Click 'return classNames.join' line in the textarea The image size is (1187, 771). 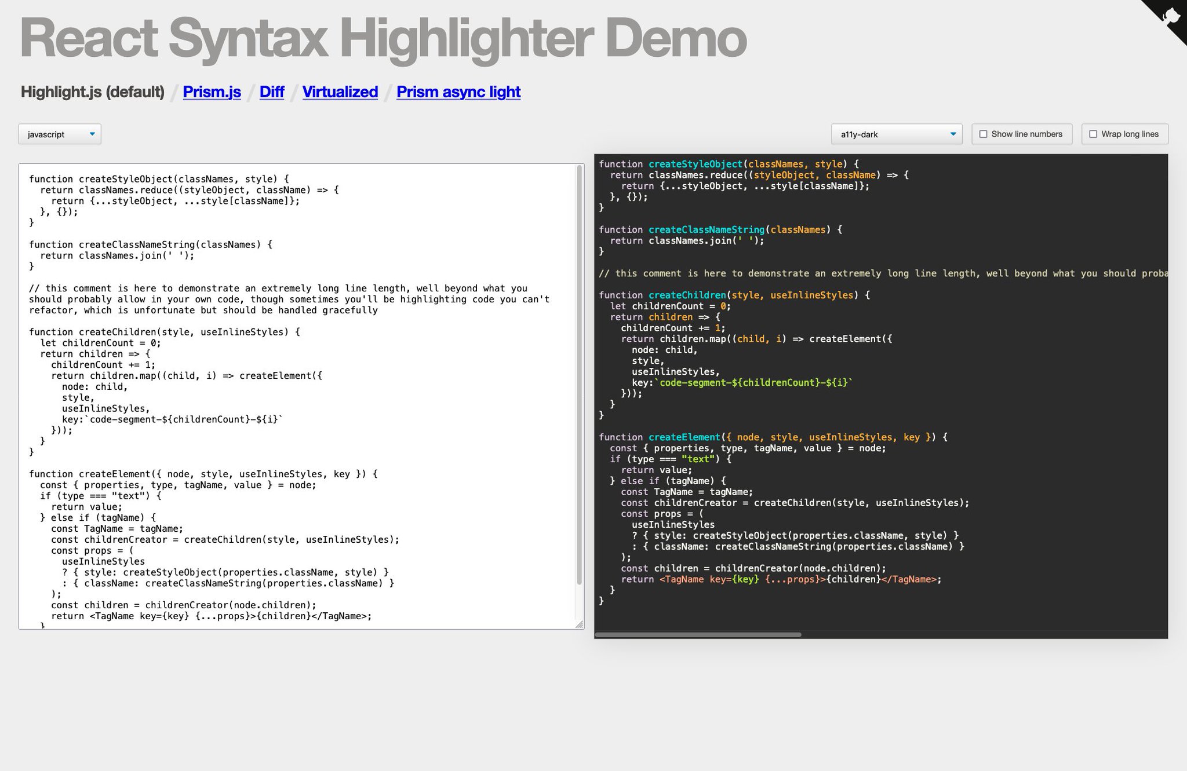[117, 255]
